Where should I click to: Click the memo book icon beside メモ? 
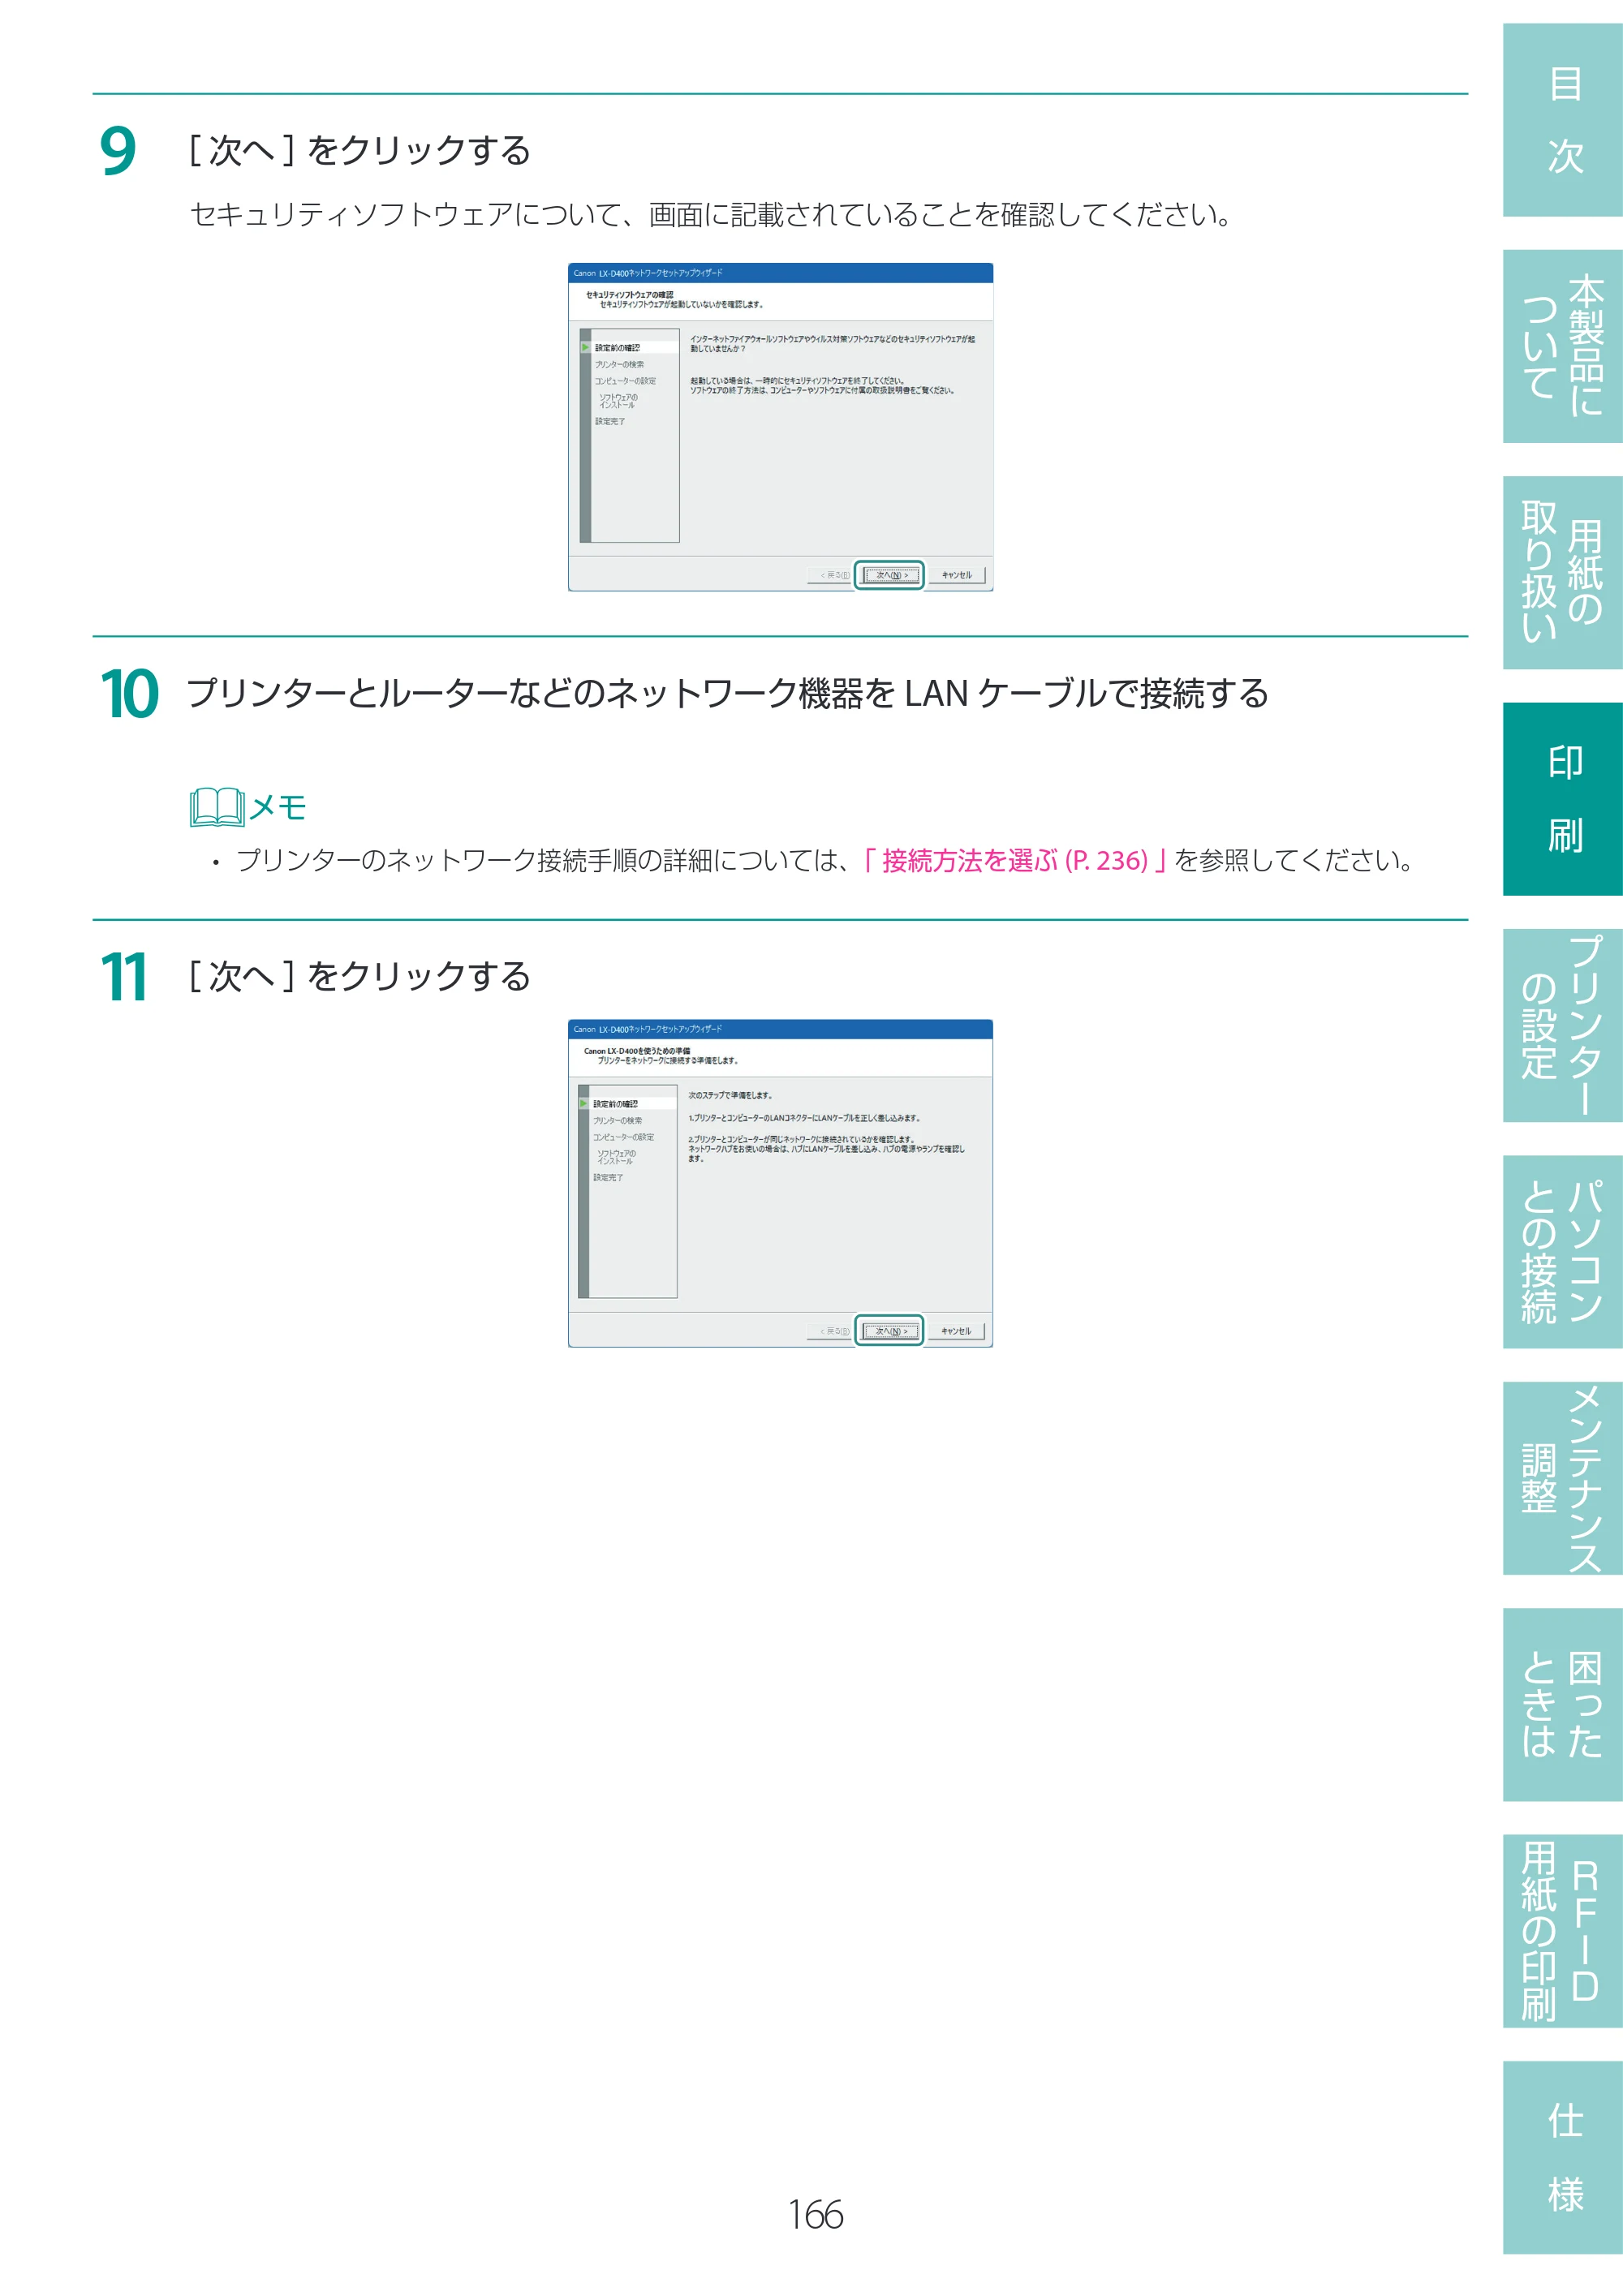(x=217, y=807)
